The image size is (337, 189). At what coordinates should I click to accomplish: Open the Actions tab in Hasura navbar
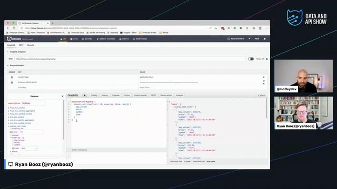(87, 39)
